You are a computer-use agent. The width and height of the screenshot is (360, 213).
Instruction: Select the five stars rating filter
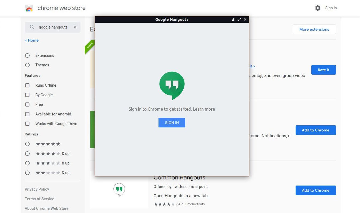pyautogui.click(x=27, y=144)
